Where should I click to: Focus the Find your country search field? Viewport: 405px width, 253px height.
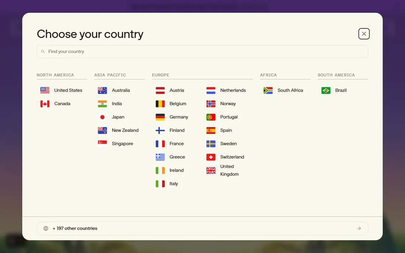(202, 51)
